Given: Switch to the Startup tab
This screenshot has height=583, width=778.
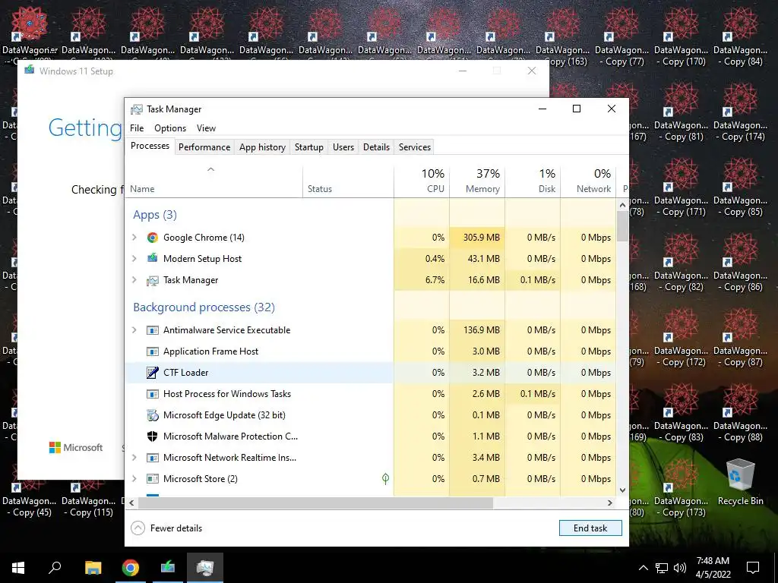Looking at the screenshot, I should 308,147.
